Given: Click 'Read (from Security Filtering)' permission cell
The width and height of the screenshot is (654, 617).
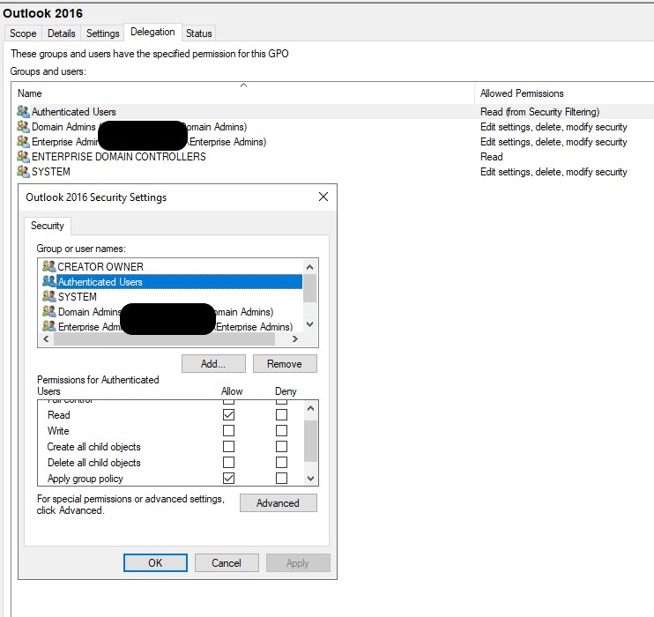Looking at the screenshot, I should [x=539, y=112].
